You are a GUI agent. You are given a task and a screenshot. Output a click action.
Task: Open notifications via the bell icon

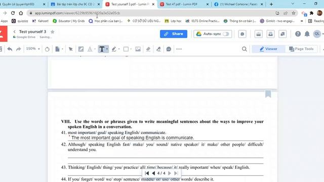click(307, 34)
